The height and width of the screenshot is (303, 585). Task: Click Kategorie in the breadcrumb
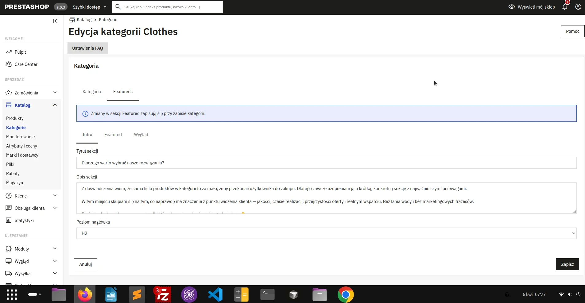[108, 20]
